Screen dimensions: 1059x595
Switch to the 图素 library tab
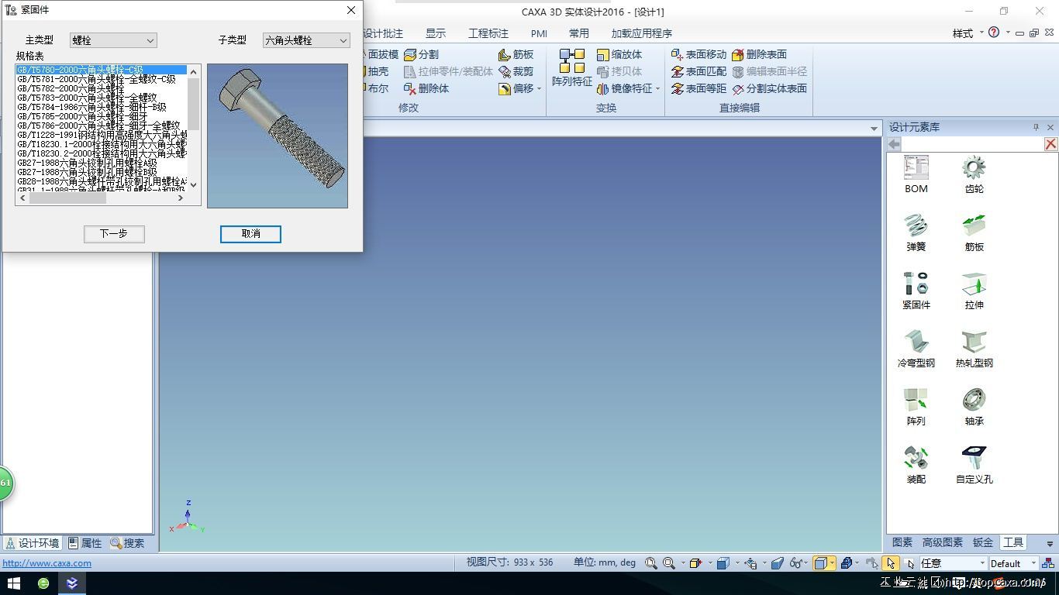(x=902, y=542)
